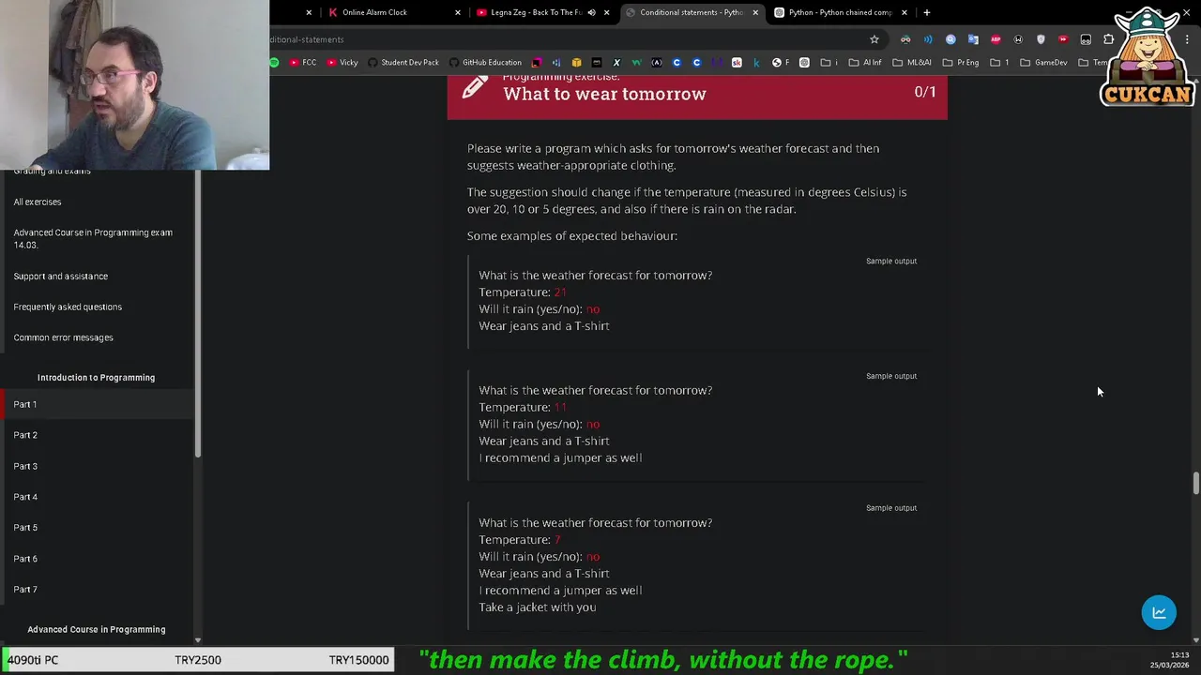Open a new browser tab
Screen dimensions: 1201x675
926,12
